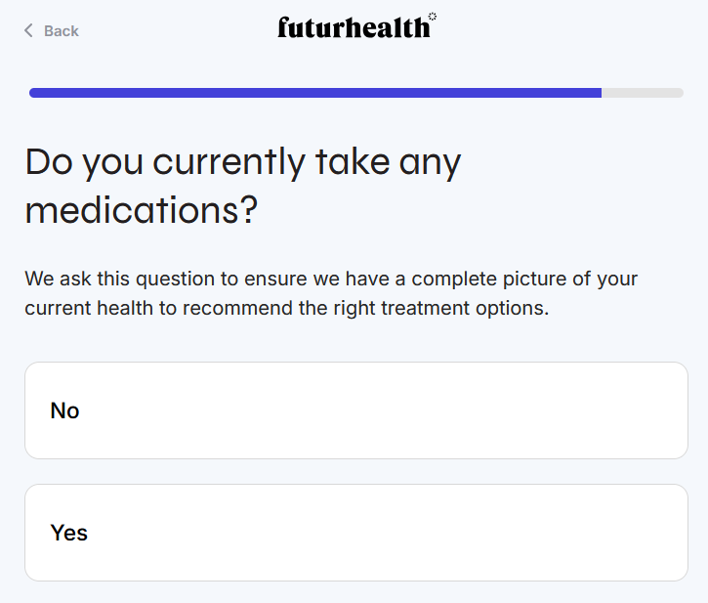The image size is (708, 603).
Task: Select the No answer option
Action: (x=355, y=410)
